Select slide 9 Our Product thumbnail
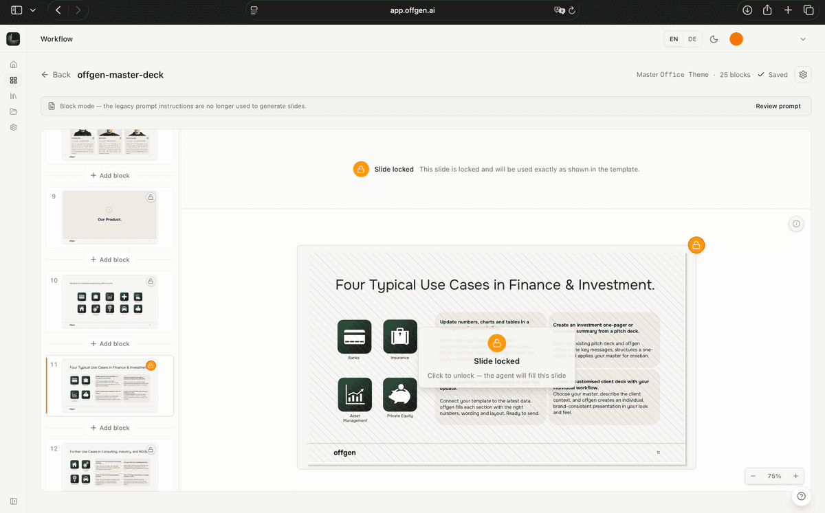The height and width of the screenshot is (513, 825). tap(110, 218)
